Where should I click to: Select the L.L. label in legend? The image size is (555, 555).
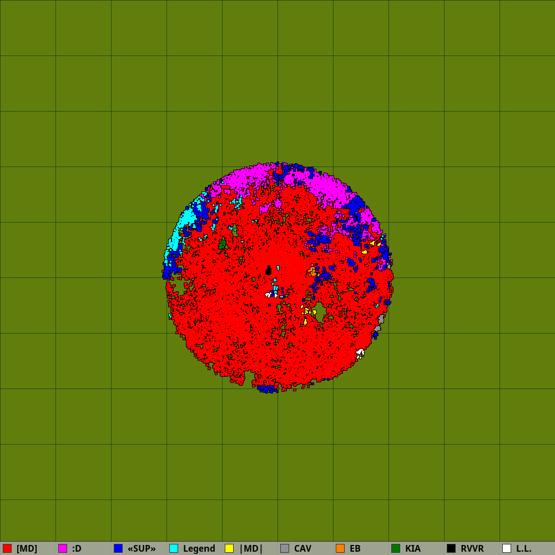(524, 548)
